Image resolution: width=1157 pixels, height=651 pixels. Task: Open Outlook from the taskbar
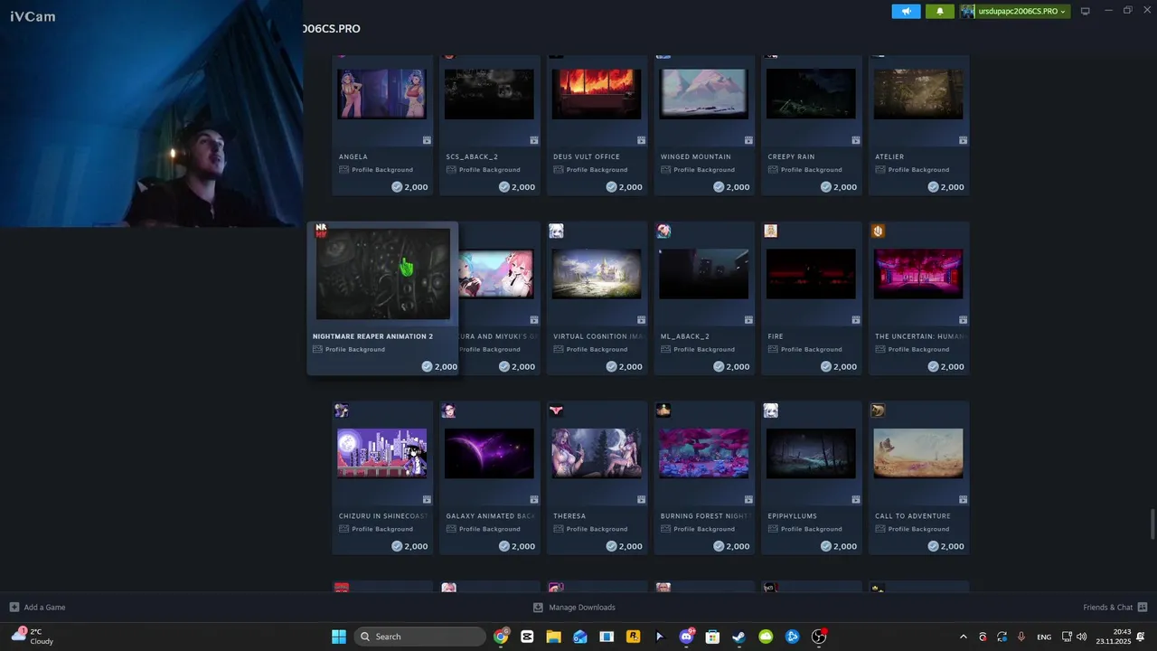[580, 637]
